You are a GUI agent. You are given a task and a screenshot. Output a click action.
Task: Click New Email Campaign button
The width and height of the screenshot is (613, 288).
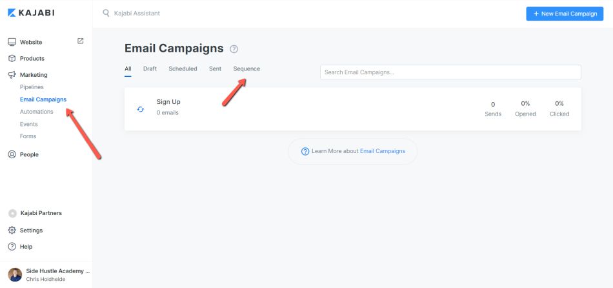[565, 14]
